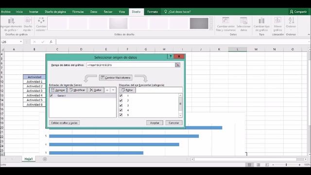Move series down with the arrow
311x175 pixels.
tap(113, 90)
